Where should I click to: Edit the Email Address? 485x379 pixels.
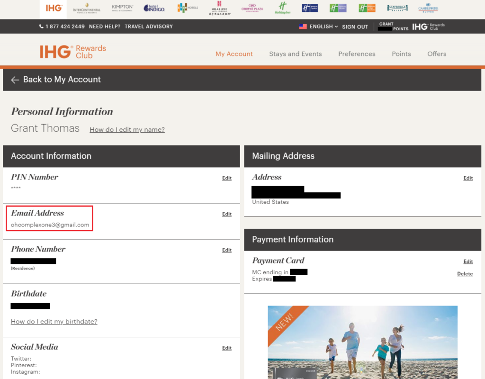tap(226, 214)
